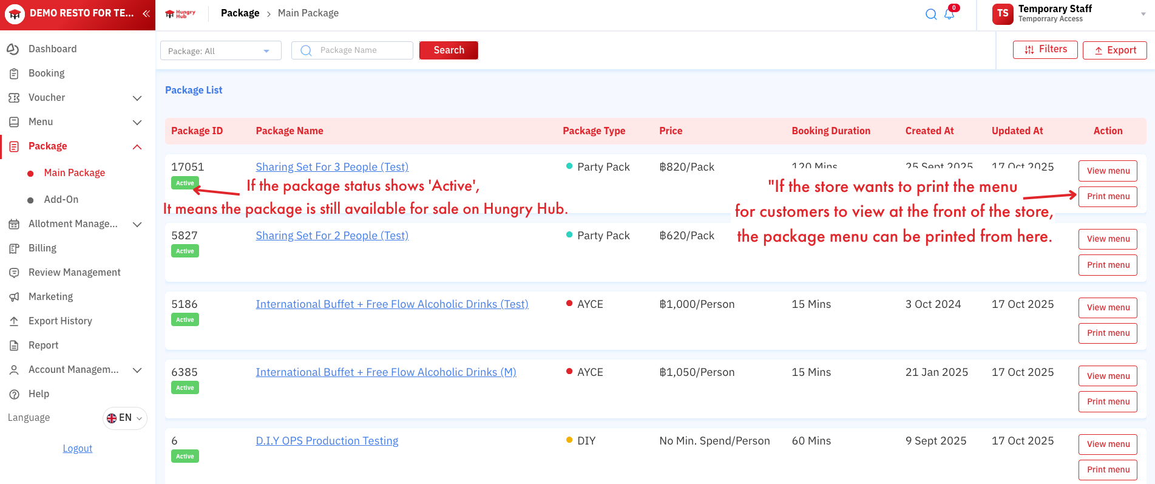The height and width of the screenshot is (484, 1155).
Task: Click the Export button
Action: tap(1115, 50)
